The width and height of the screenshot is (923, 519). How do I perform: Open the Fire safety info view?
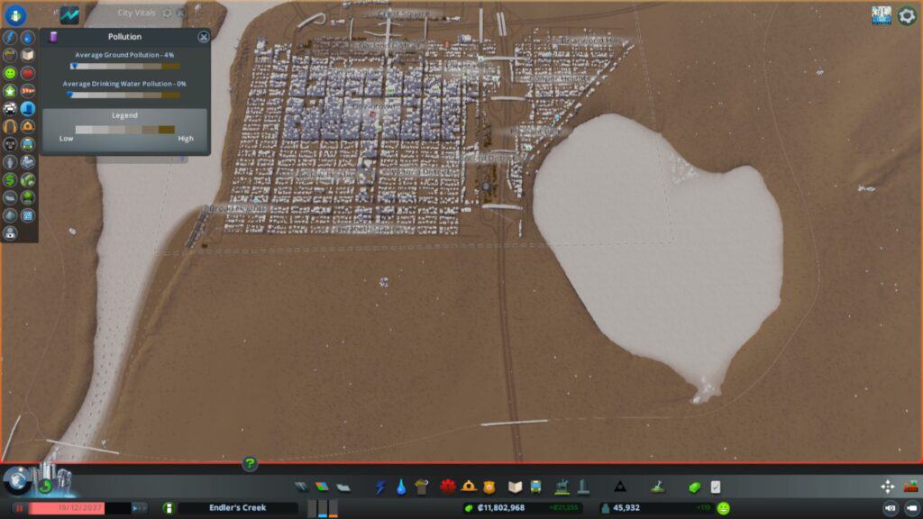28,126
